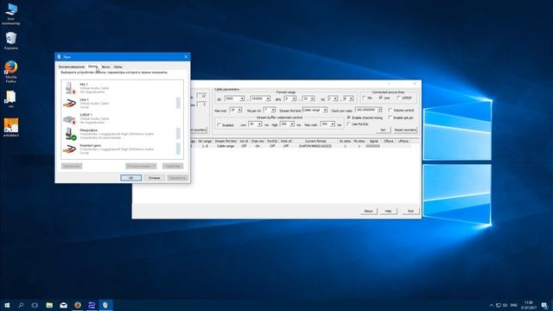Select the Mic 1 Virtual Audio Cable device
The height and width of the screenshot is (311, 553).
122,88
